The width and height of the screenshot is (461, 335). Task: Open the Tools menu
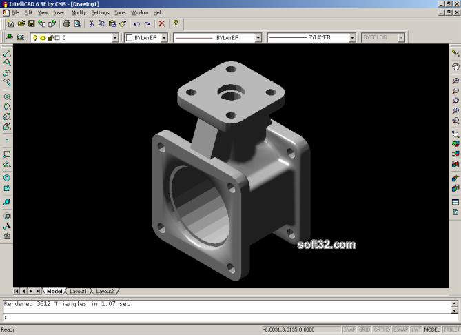click(x=121, y=12)
